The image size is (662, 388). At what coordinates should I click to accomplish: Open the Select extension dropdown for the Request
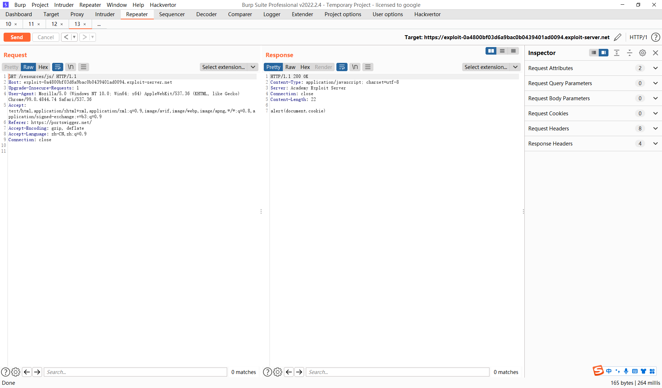click(229, 67)
